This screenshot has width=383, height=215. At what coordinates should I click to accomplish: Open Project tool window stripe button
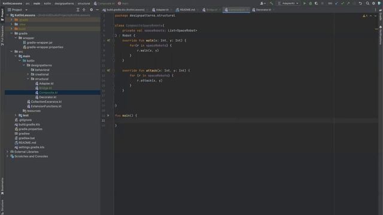click(2, 14)
